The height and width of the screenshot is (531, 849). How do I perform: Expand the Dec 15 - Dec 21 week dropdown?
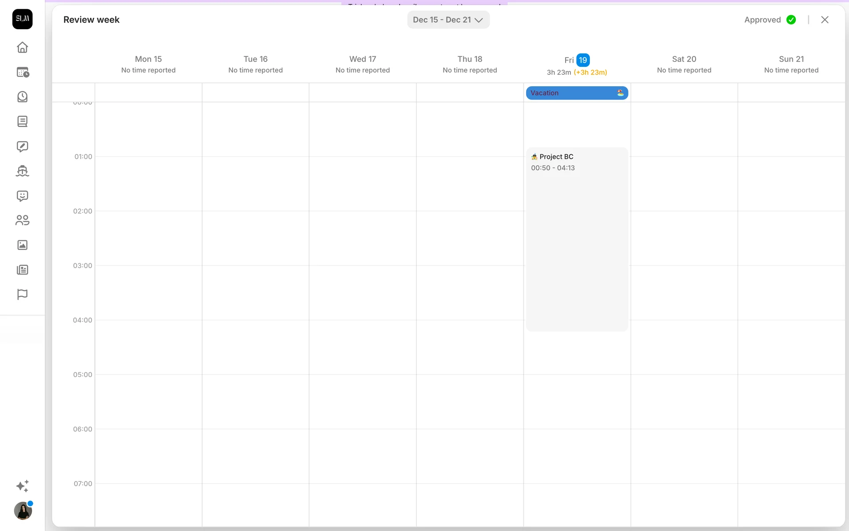[448, 20]
